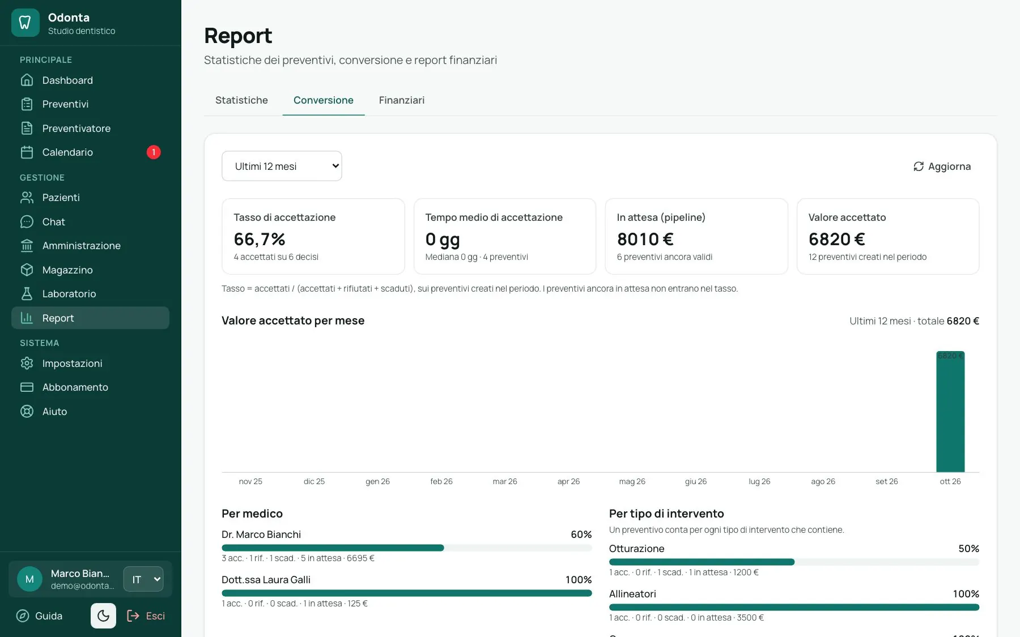The image size is (1020, 637).
Task: Toggle dark mode with moon button
Action: (103, 616)
